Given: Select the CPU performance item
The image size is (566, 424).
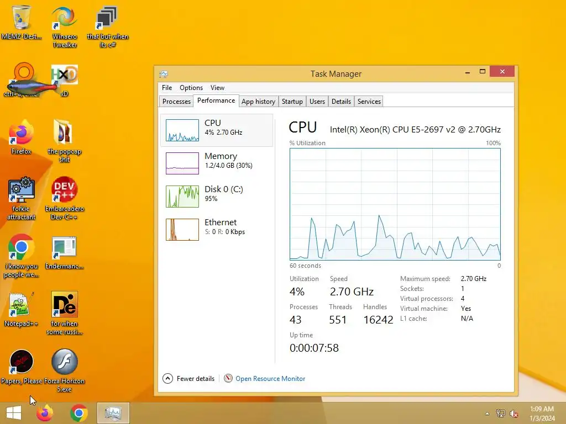Looking at the screenshot, I should click(x=217, y=130).
